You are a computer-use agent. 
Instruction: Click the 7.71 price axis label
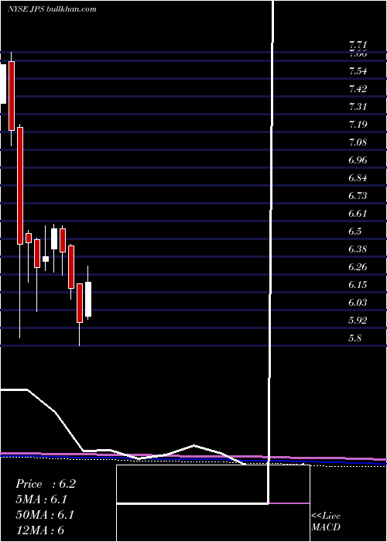coord(358,45)
